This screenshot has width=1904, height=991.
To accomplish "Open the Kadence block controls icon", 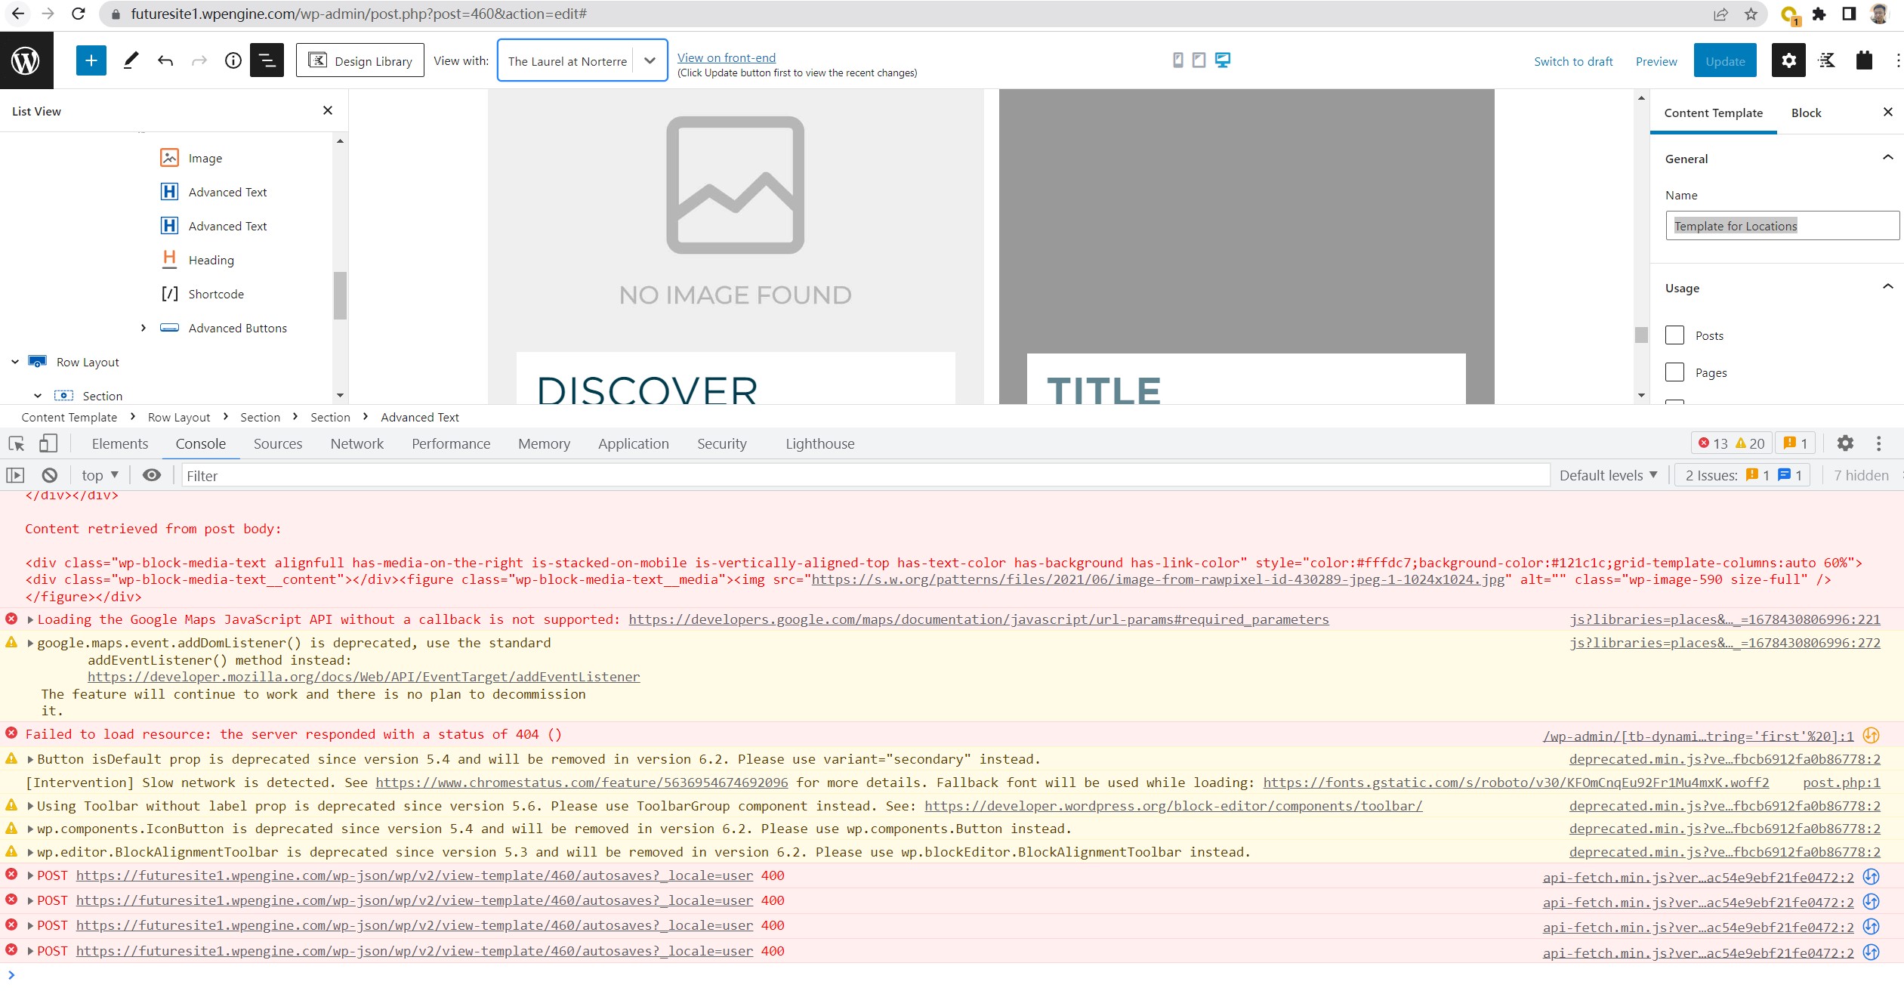I will coord(1827,60).
